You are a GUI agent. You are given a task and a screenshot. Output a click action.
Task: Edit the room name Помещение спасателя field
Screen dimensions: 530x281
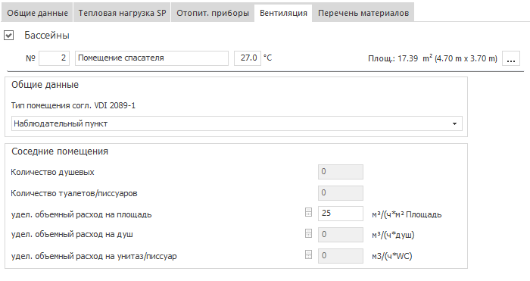click(x=151, y=58)
